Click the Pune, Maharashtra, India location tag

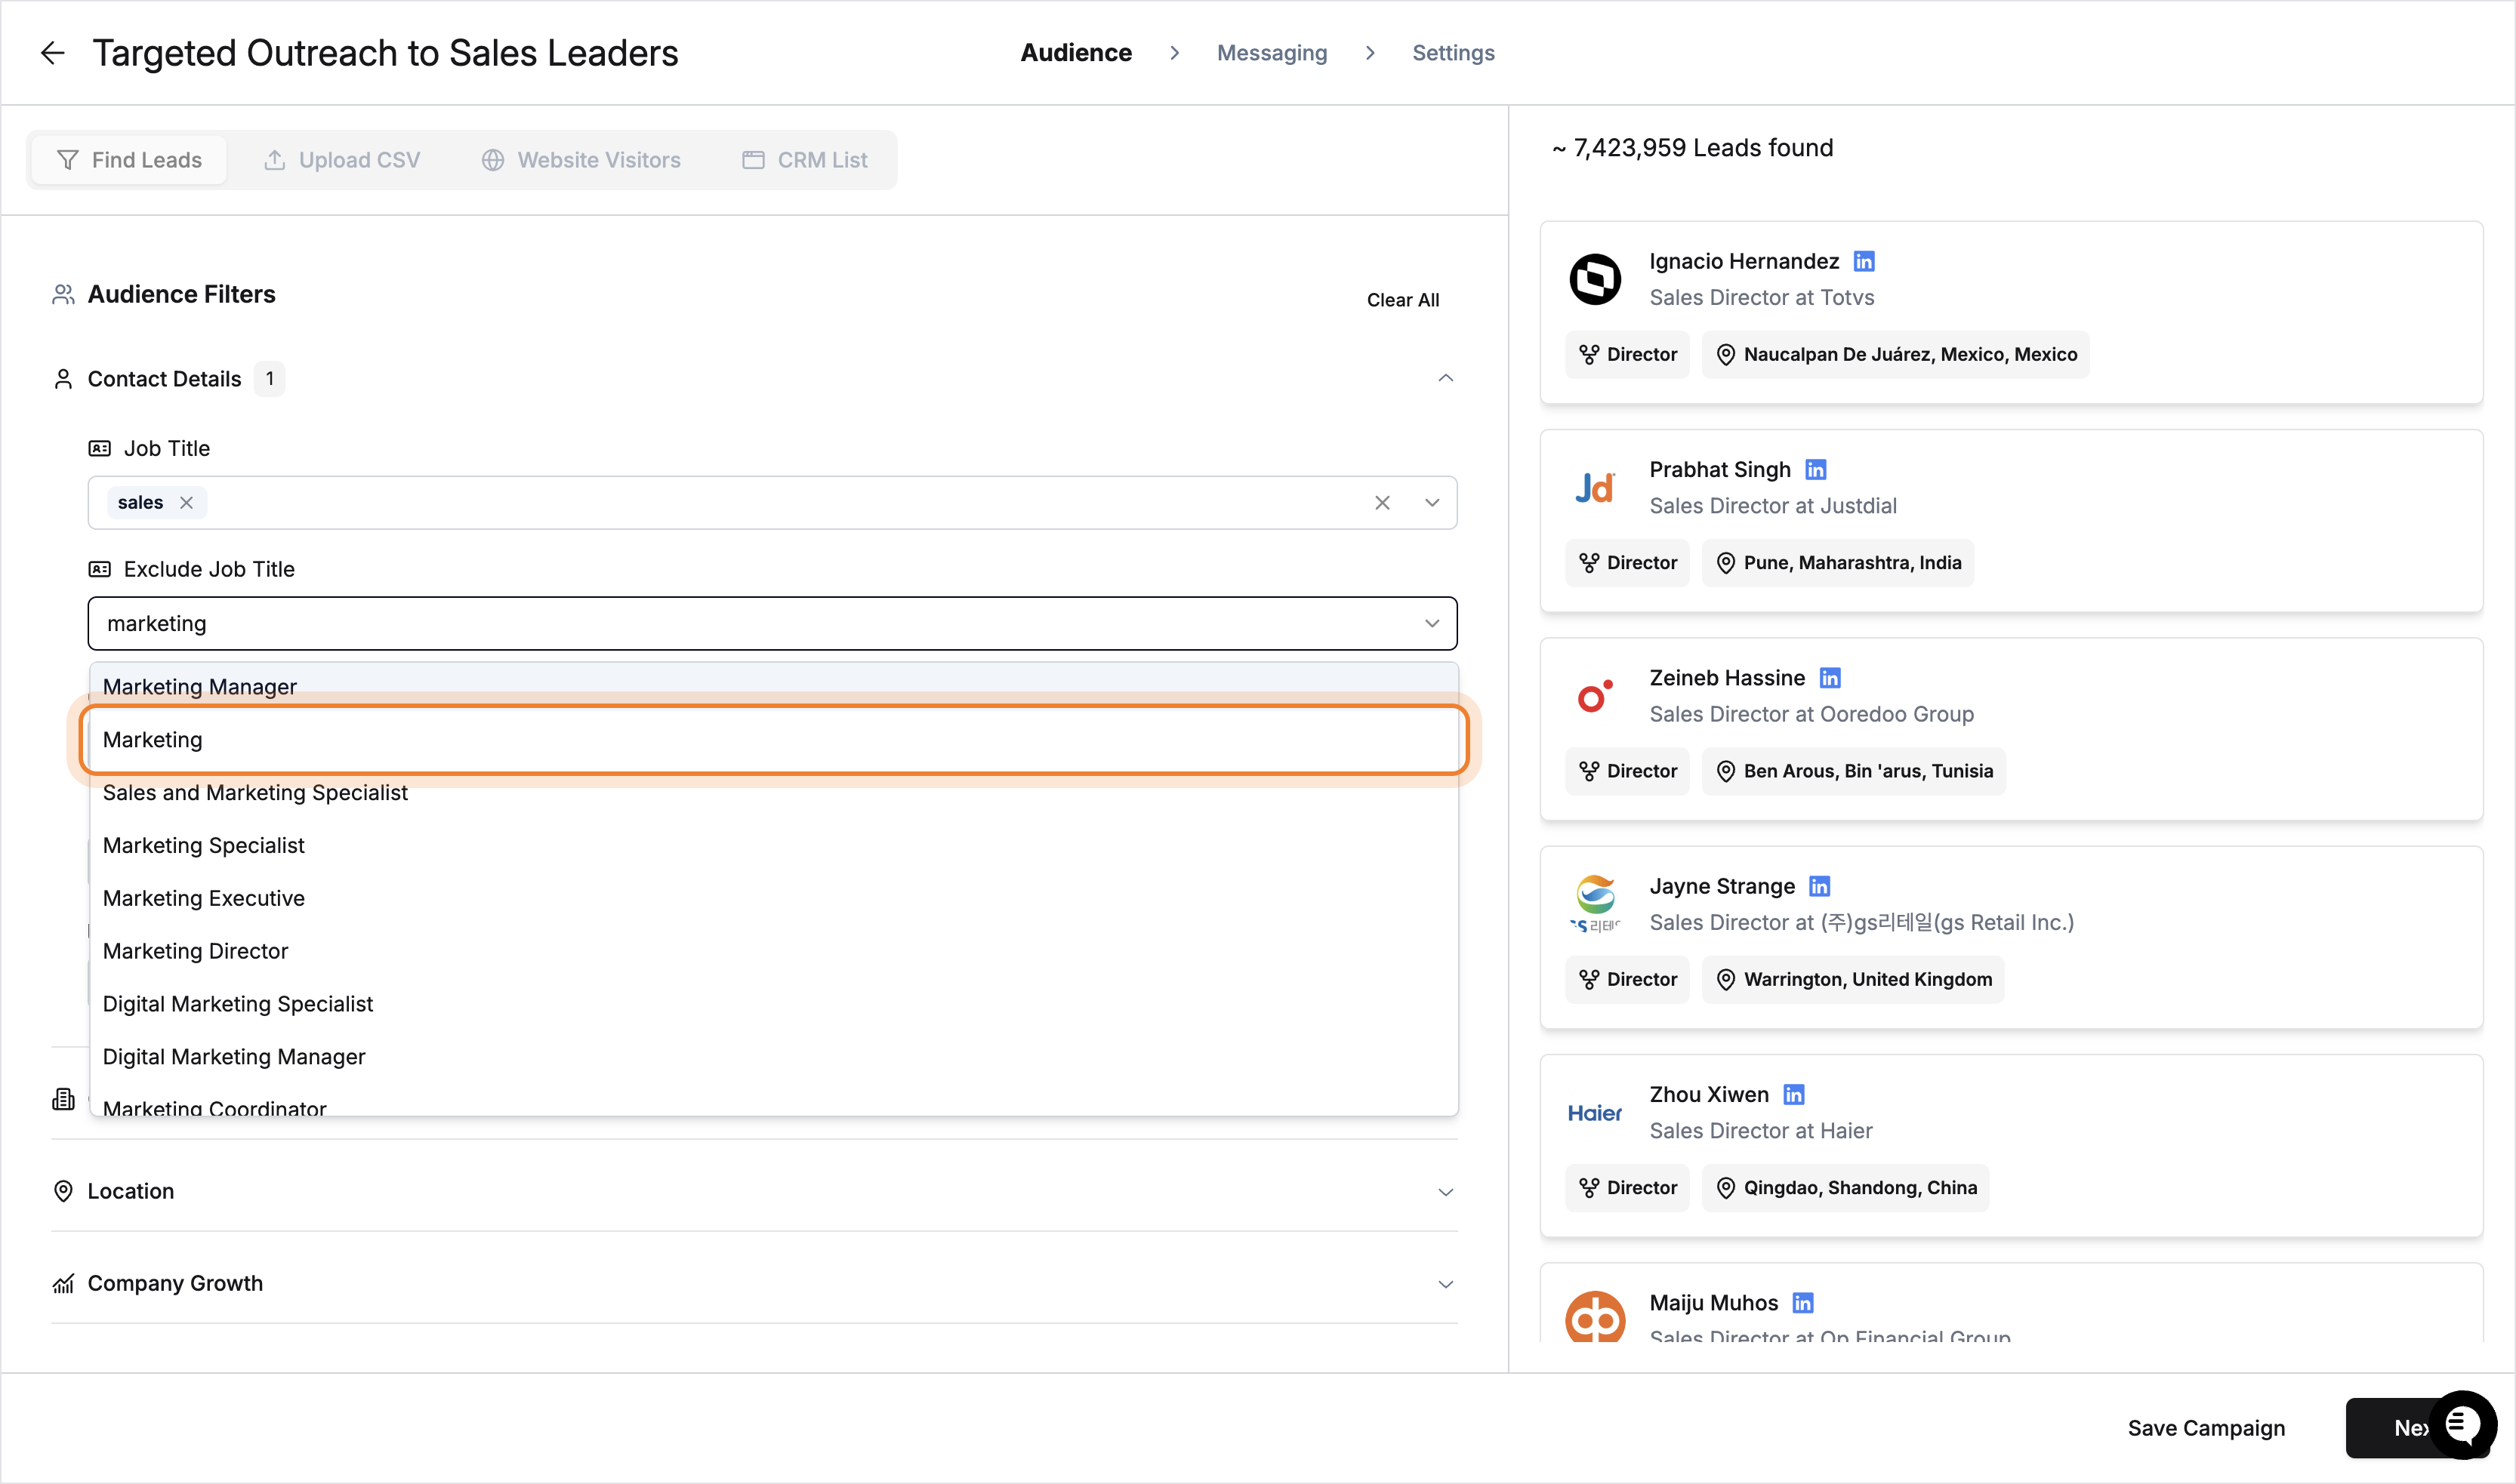[1836, 562]
